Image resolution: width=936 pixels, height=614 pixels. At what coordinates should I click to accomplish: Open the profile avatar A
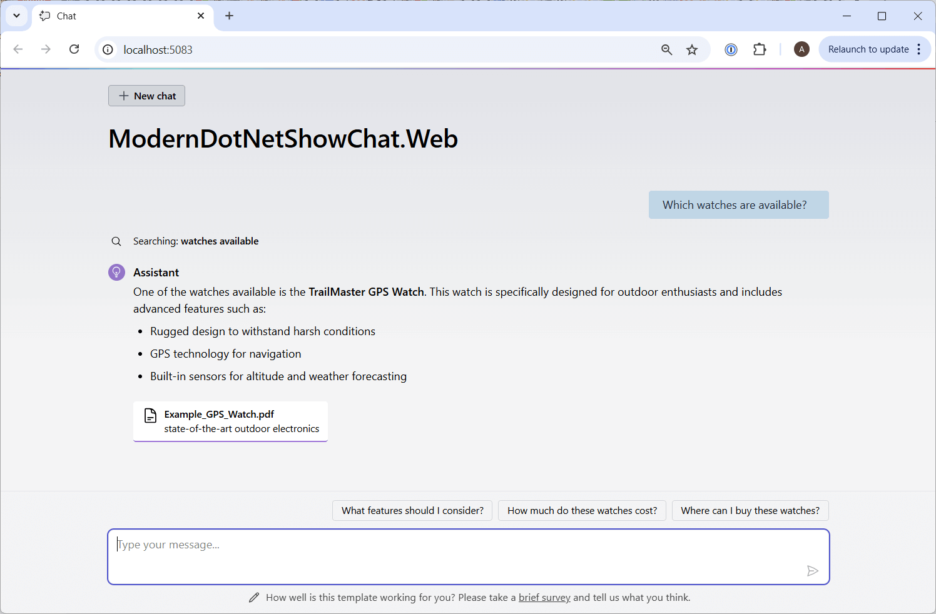tap(801, 49)
